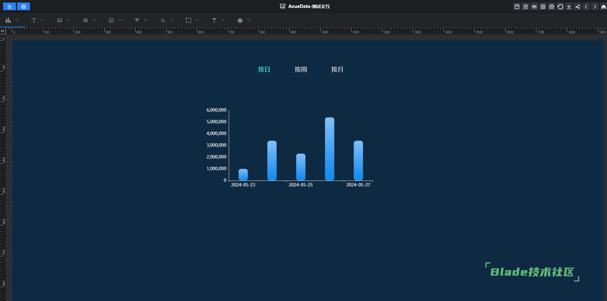Select the paint roller decoration icon
The width and height of the screenshot is (607, 301).
[214, 20]
